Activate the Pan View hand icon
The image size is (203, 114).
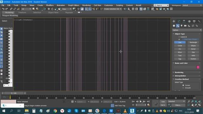(193, 105)
